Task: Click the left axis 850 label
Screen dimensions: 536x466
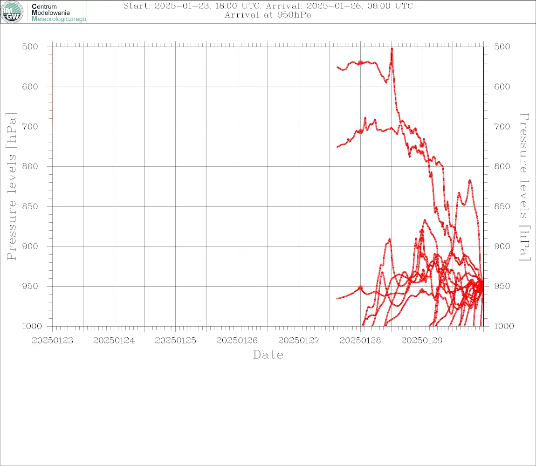Action: [x=30, y=206]
